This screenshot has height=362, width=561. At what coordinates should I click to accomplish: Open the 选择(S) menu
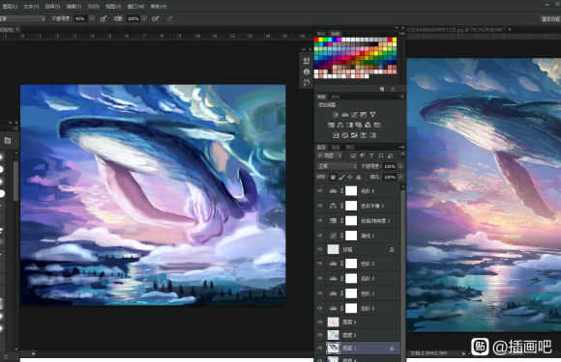point(52,7)
